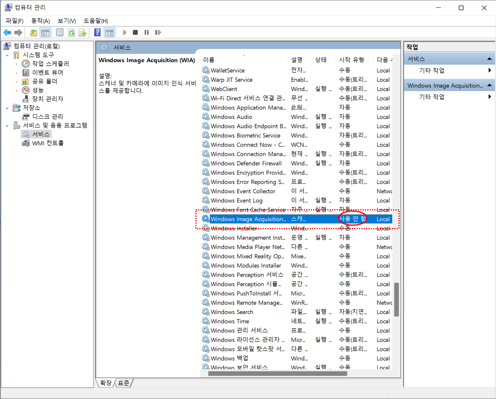Select the WalletService row

[x=297, y=70]
